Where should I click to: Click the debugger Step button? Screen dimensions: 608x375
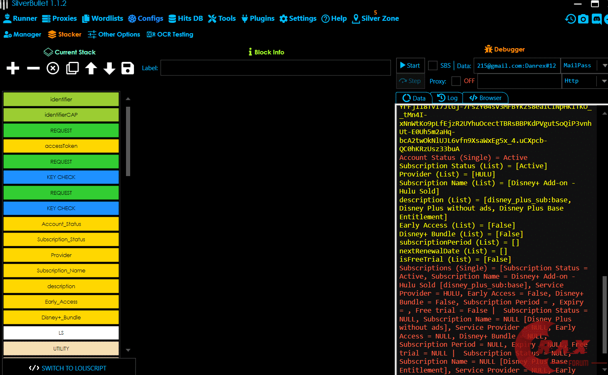410,81
